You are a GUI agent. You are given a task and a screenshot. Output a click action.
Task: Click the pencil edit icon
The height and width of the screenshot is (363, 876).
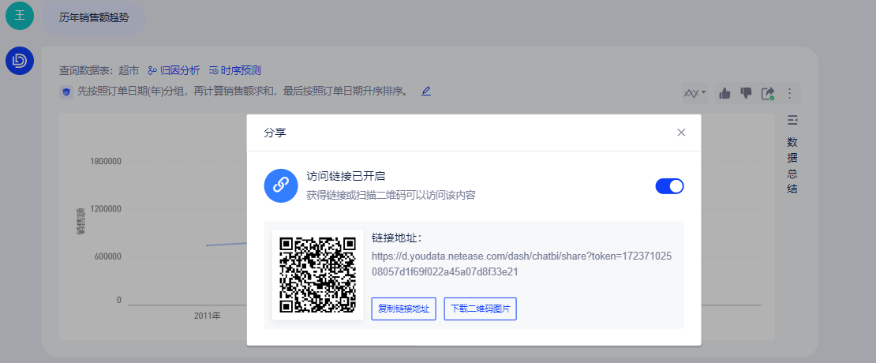point(426,91)
